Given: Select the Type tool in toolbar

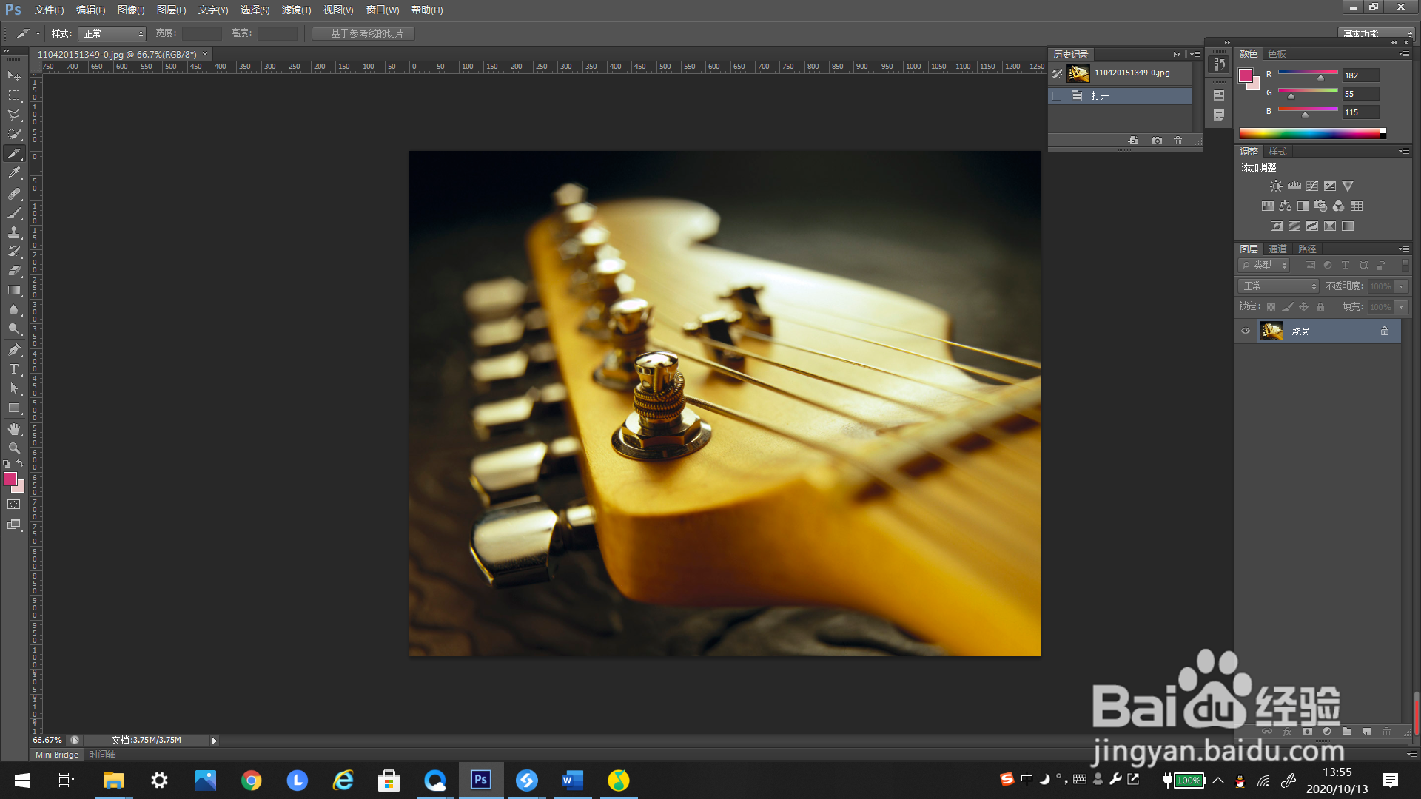Looking at the screenshot, I should 14,369.
